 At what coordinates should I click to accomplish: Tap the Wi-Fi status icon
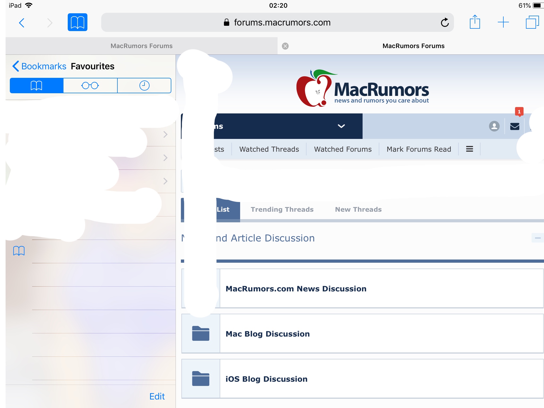coord(28,5)
